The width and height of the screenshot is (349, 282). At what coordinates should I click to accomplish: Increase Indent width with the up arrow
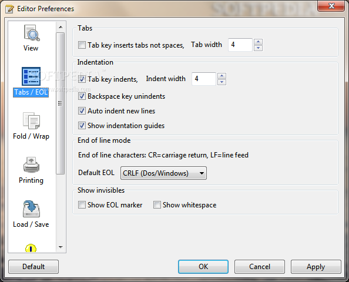[222, 76]
